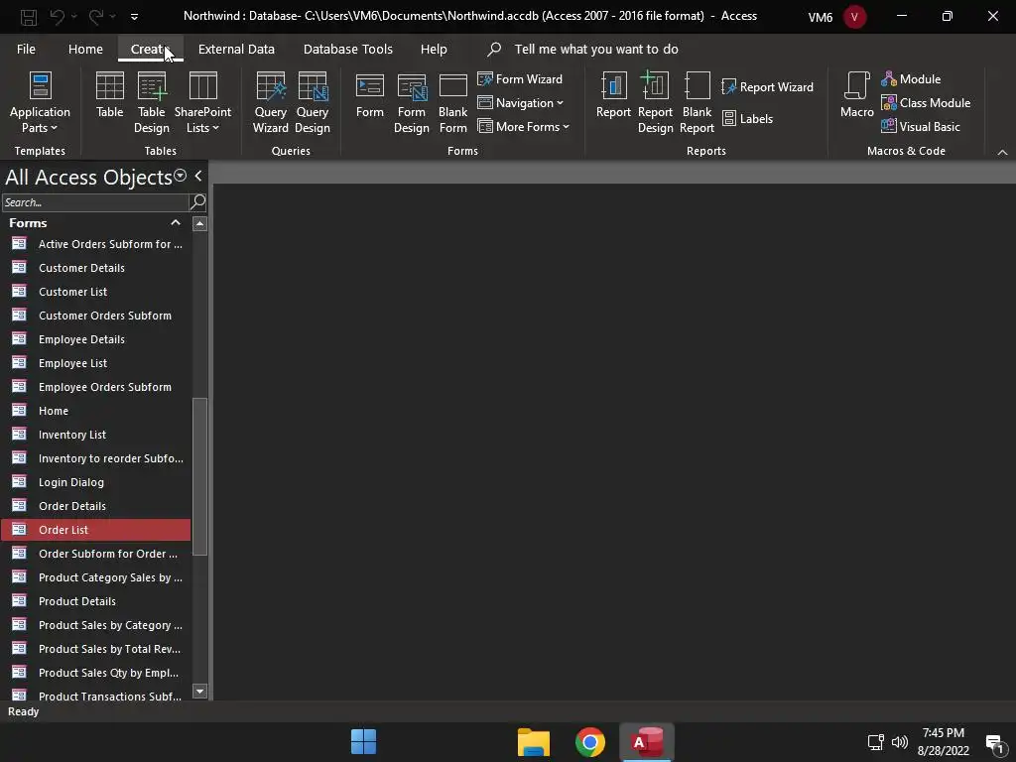Open the Database Tools tab
Viewport: 1016px width, 762px height.
click(x=348, y=50)
